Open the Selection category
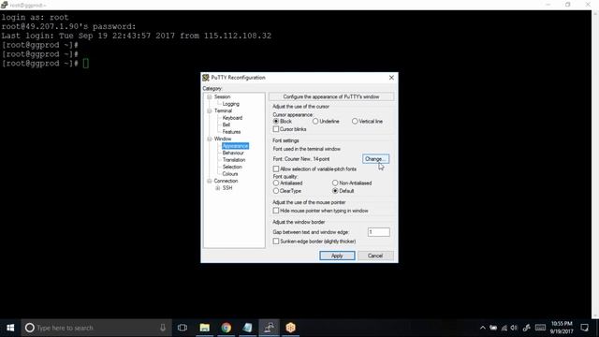This screenshot has height=337, width=599. coord(232,167)
